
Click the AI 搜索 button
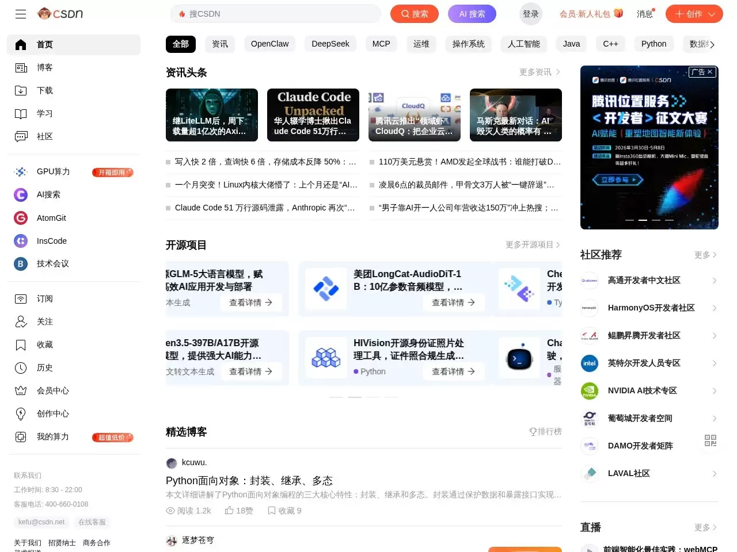coord(472,14)
